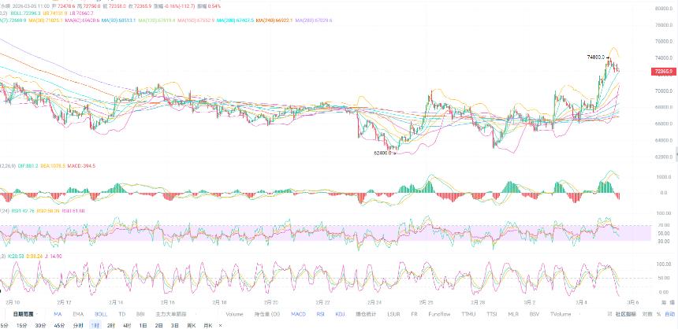Enable the RSI sub-indicator button

click(x=320, y=314)
